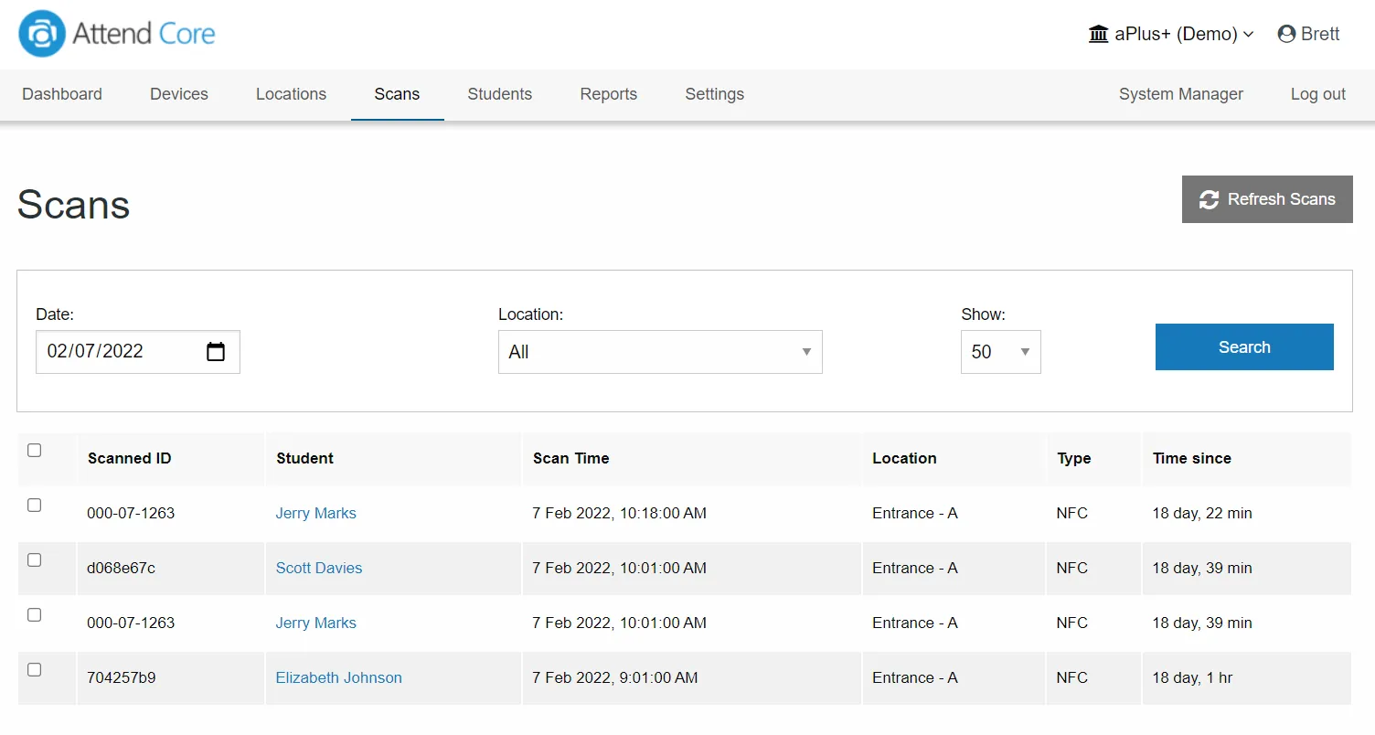Click scanned ID d068e67c

[121, 568]
